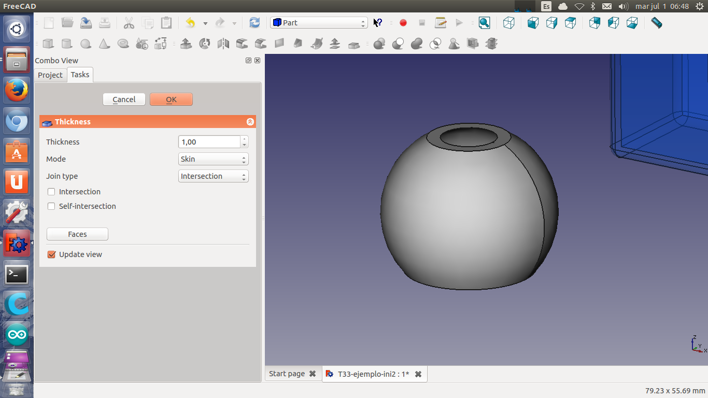This screenshot has height=398, width=708.
Task: Enable the Self-intersection checkbox
Action: point(51,206)
